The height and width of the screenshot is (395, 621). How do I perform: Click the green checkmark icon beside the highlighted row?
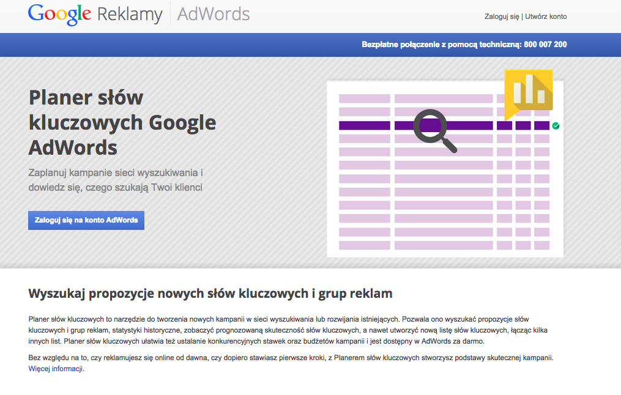click(556, 126)
